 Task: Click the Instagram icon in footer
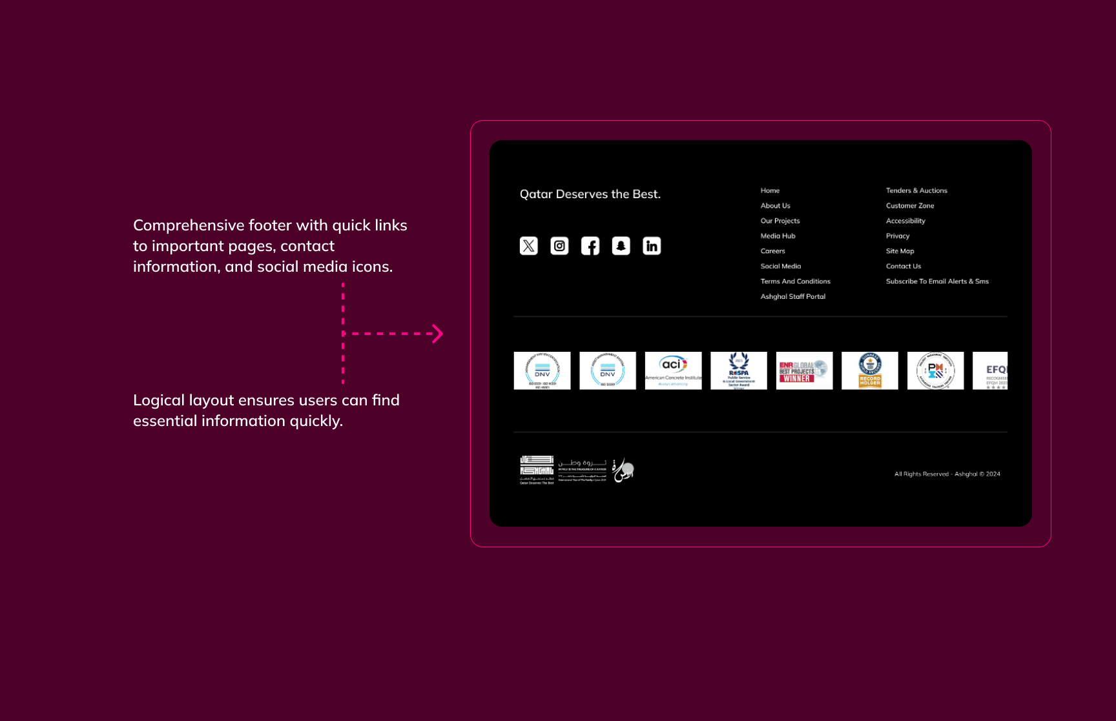click(559, 246)
